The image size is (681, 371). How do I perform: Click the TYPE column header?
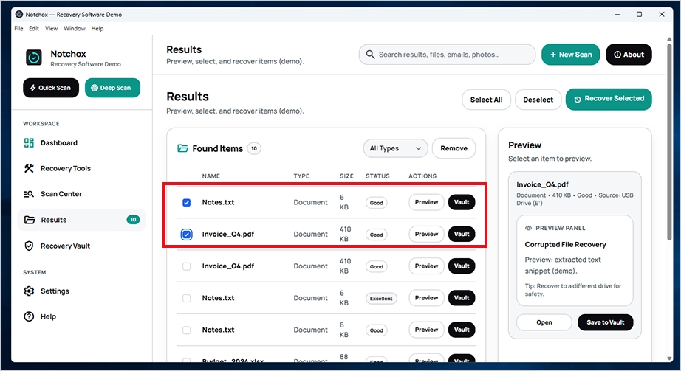click(301, 176)
